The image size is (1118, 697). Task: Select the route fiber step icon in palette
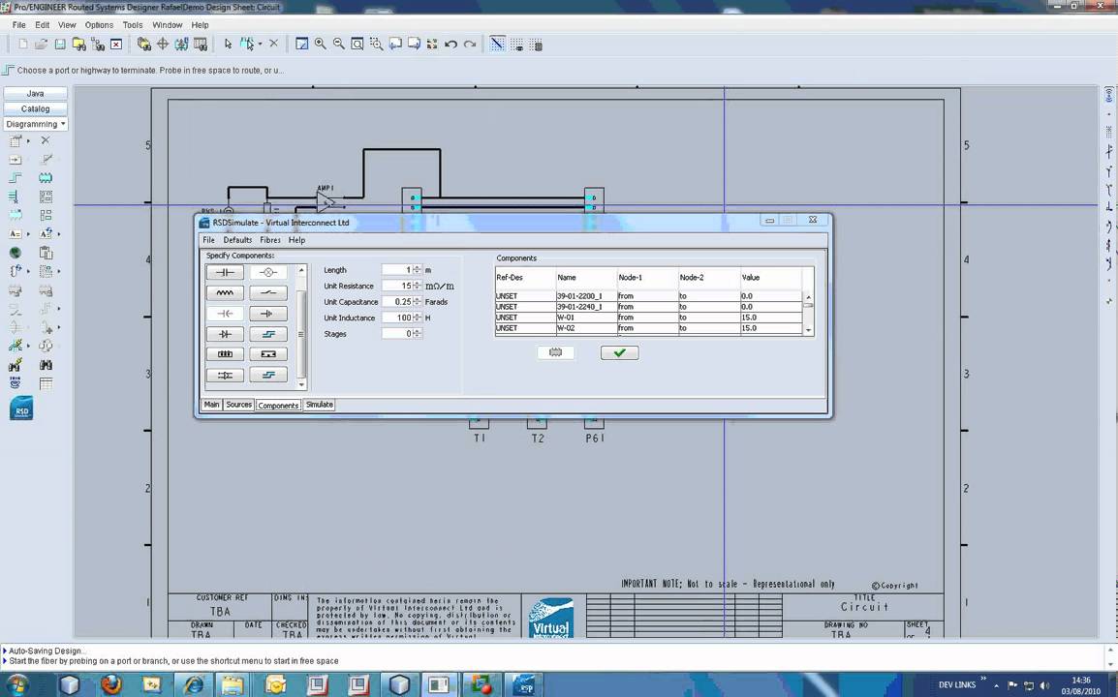click(x=15, y=177)
